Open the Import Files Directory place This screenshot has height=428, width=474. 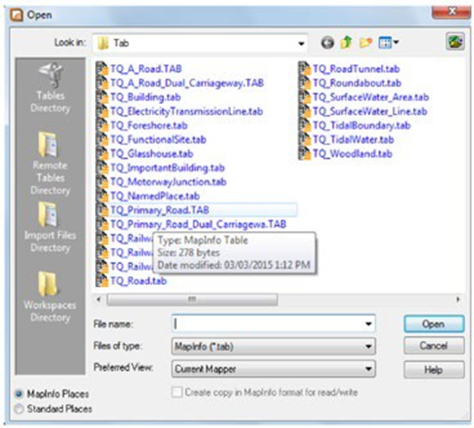click(50, 227)
